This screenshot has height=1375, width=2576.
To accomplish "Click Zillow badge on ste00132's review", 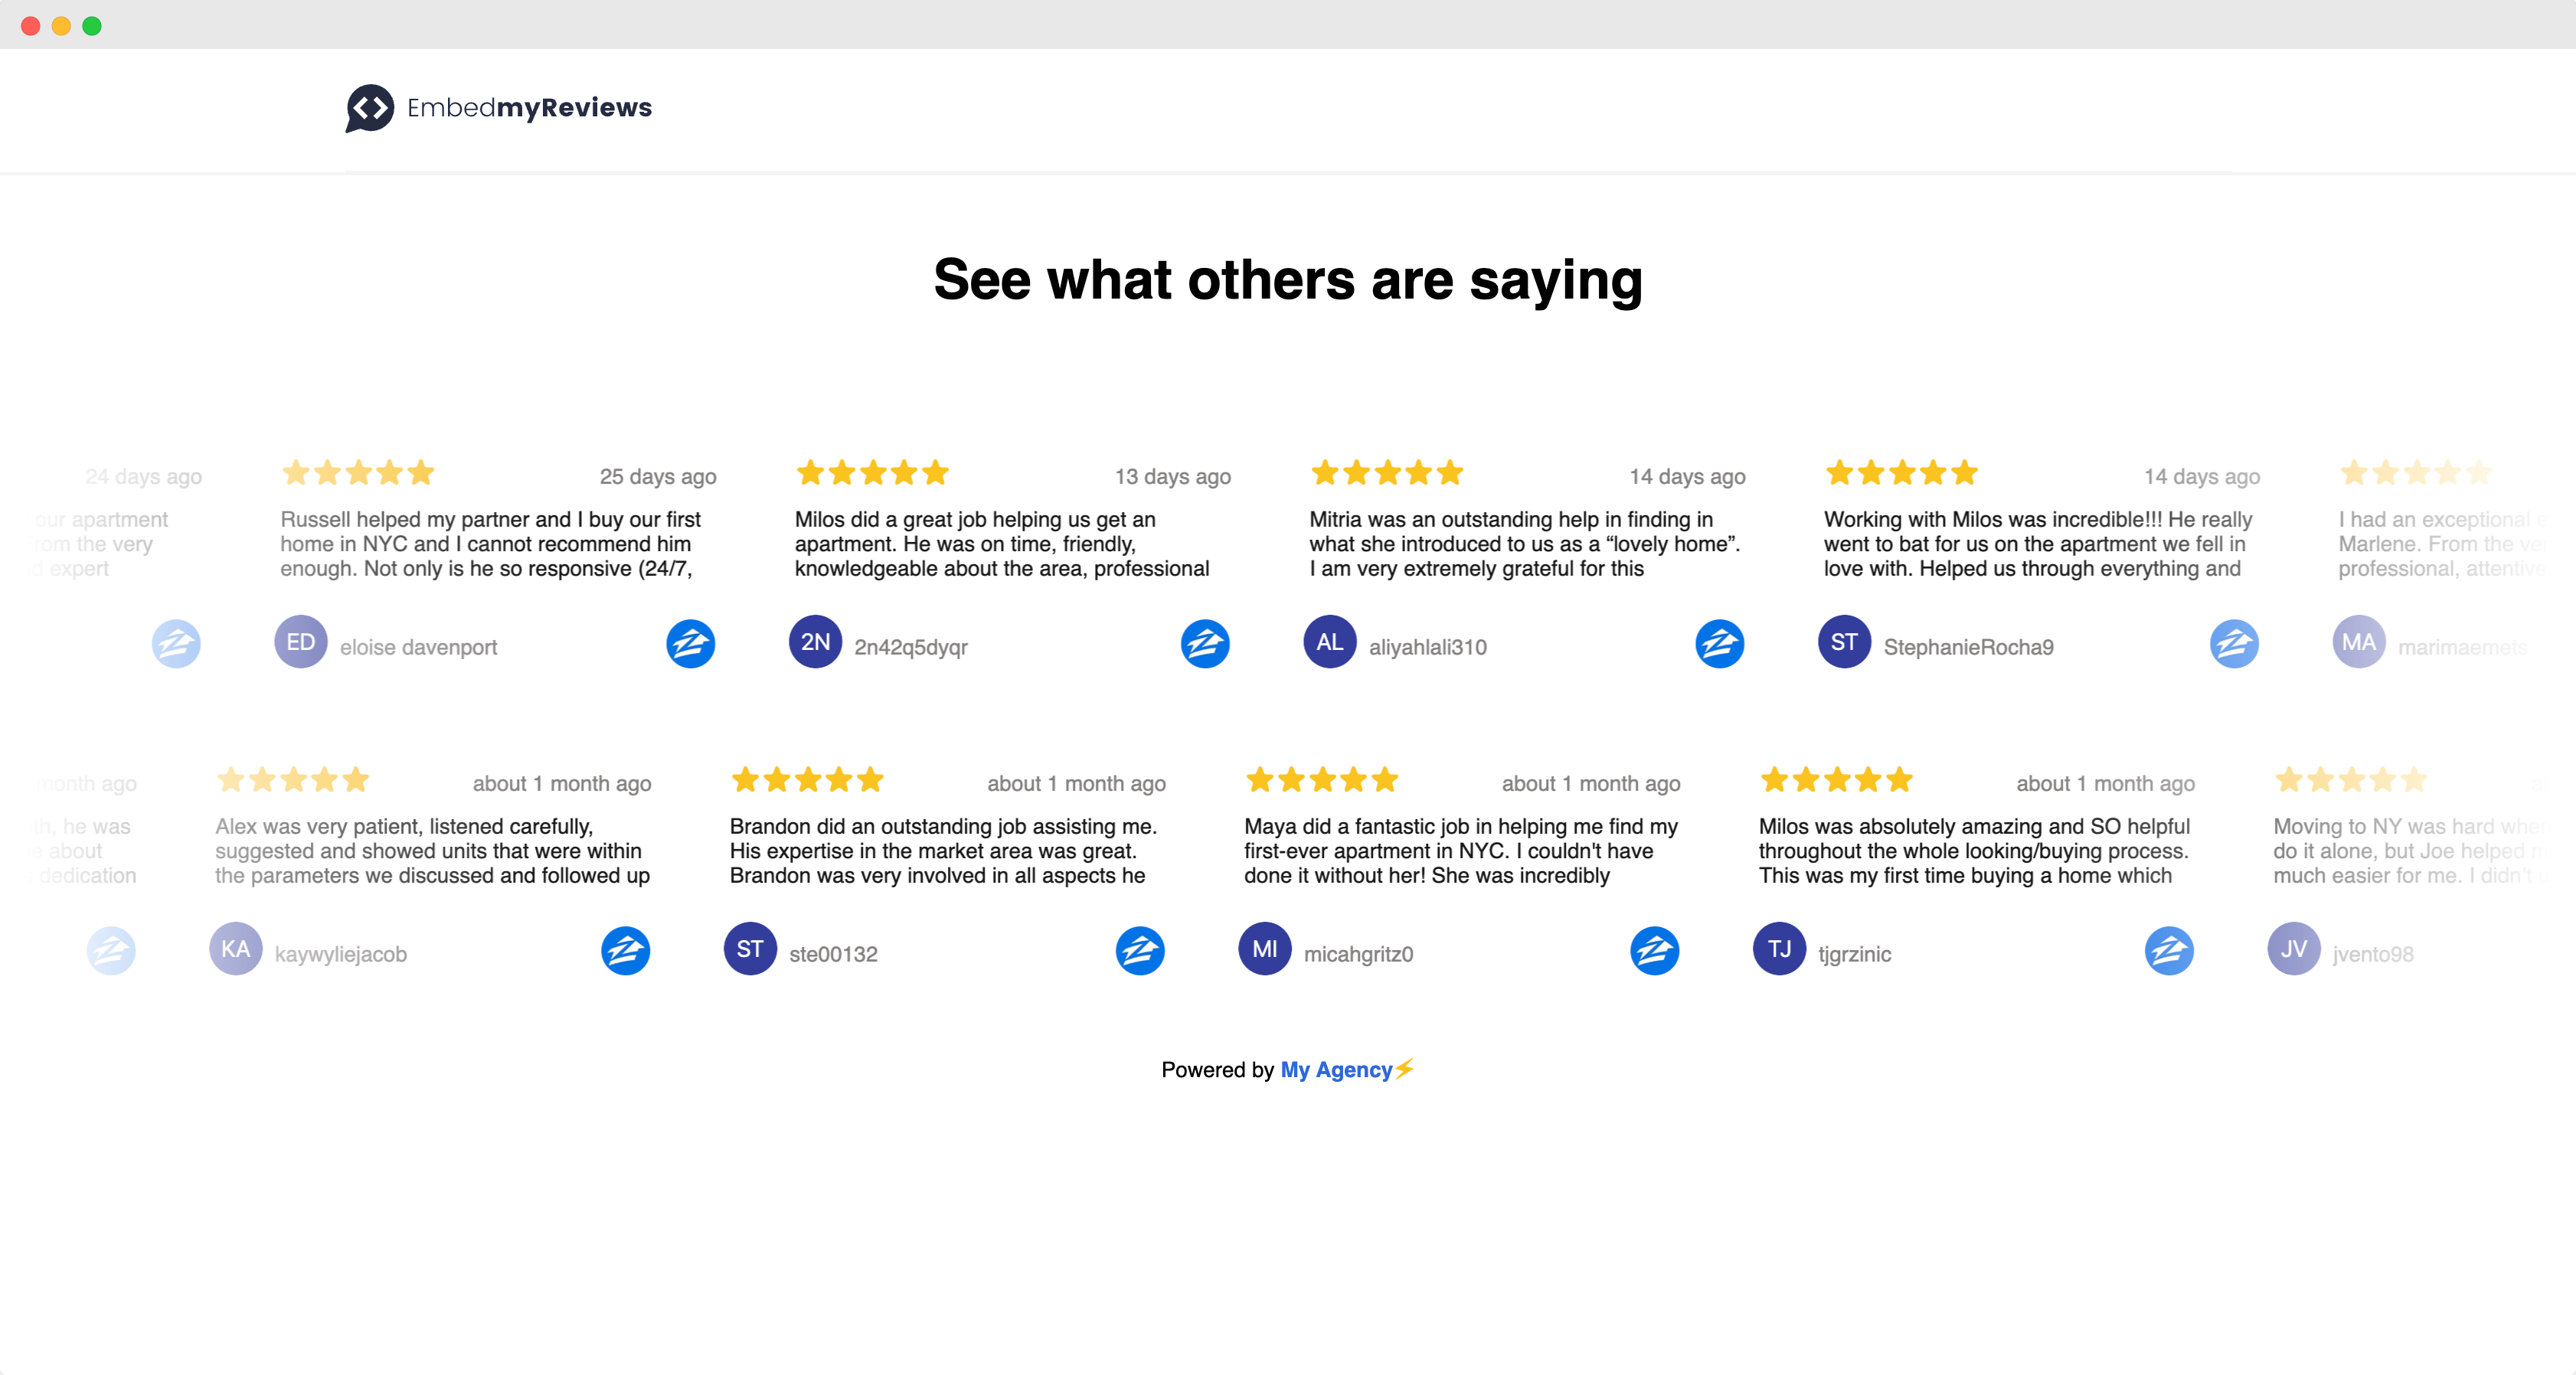I will coord(1140,951).
